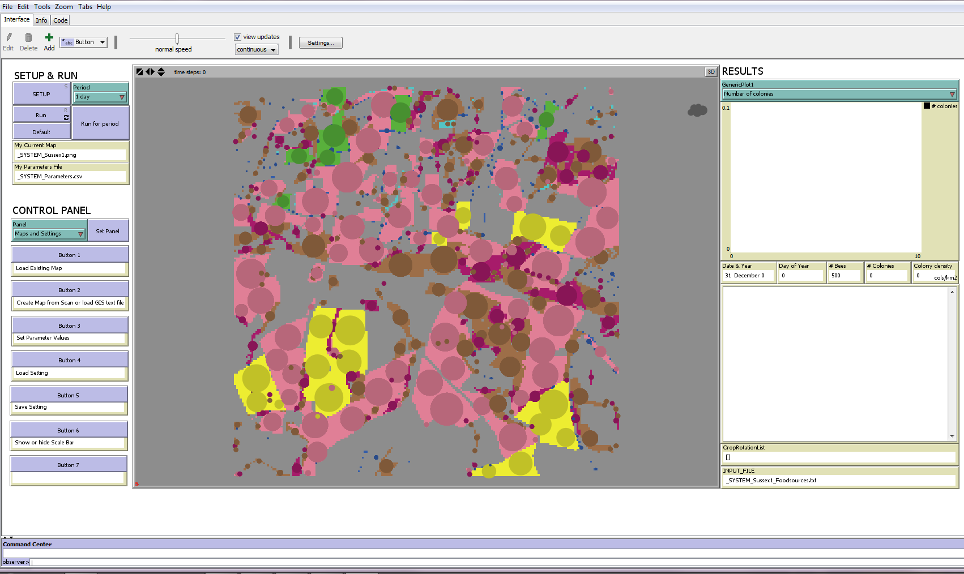Click the diagonal world-view resize icon
964x574 pixels.
point(140,72)
